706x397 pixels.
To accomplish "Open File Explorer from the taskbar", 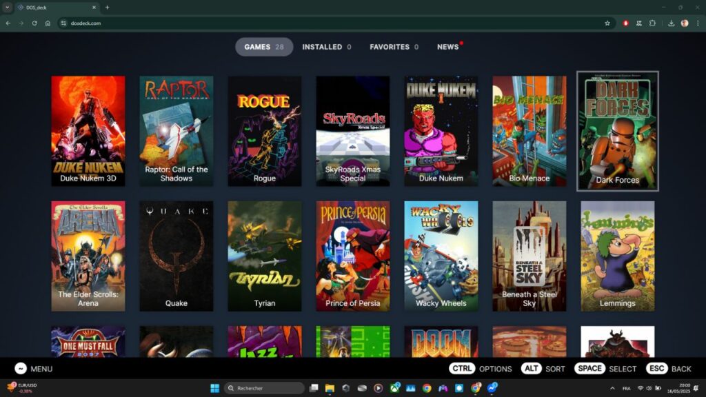I will [330, 388].
